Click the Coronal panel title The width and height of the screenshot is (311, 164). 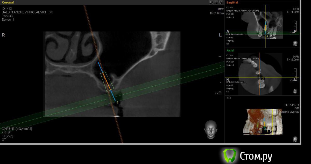tap(8, 2)
